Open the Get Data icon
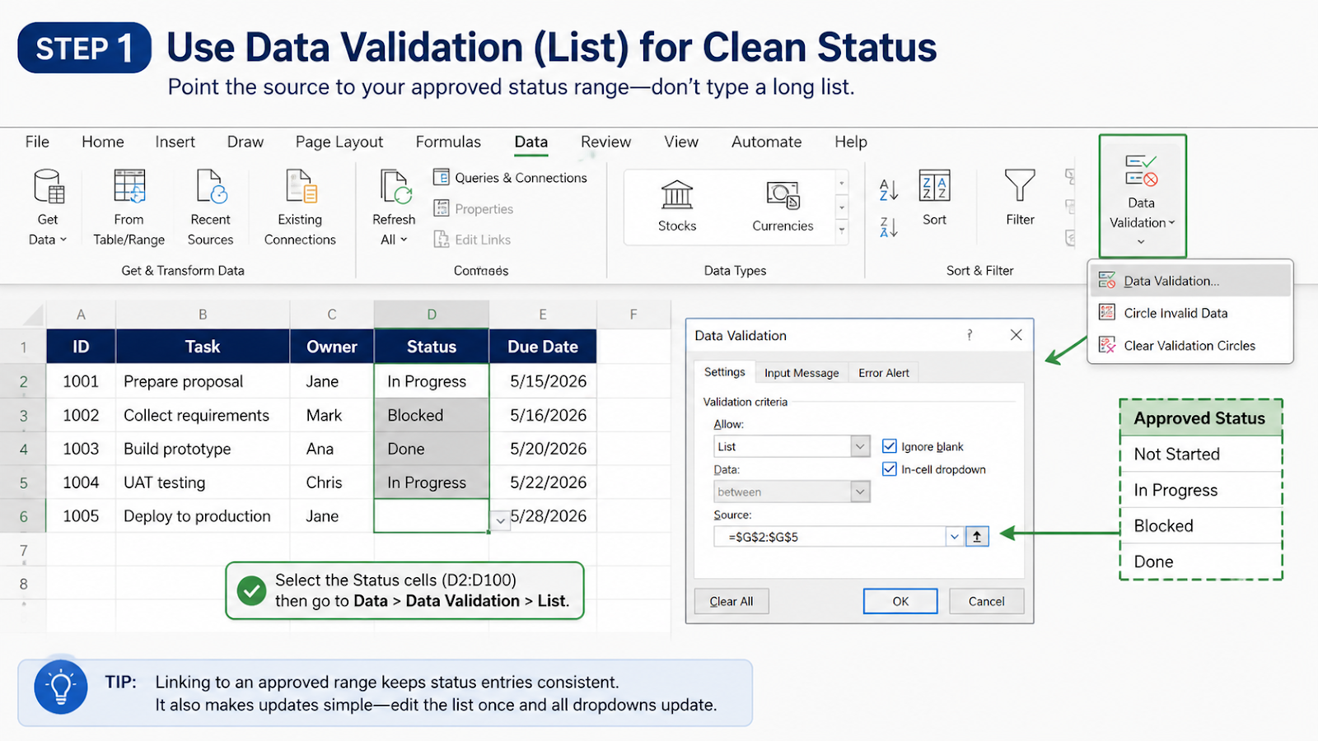Image resolution: width=1318 pixels, height=741 pixels. 49,186
